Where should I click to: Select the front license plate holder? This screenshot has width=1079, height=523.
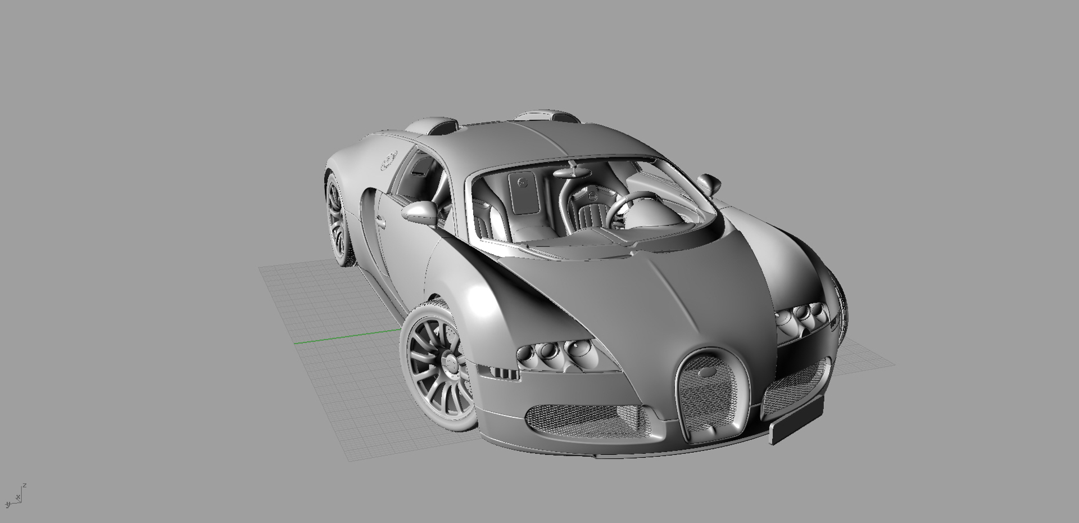click(x=796, y=420)
